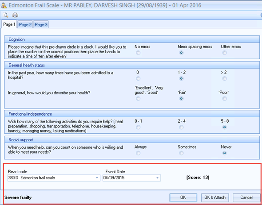Image resolution: width=262 pixels, height=205 pixels.
Task: Open the Read code dropdown arrow
Action: click(97, 178)
